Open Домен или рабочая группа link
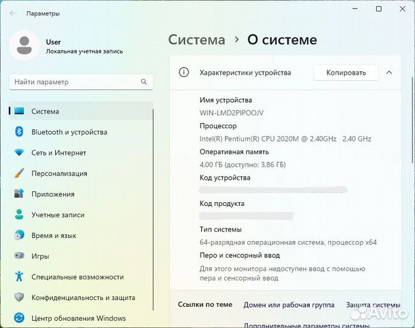This screenshot has height=328, width=415. click(289, 305)
